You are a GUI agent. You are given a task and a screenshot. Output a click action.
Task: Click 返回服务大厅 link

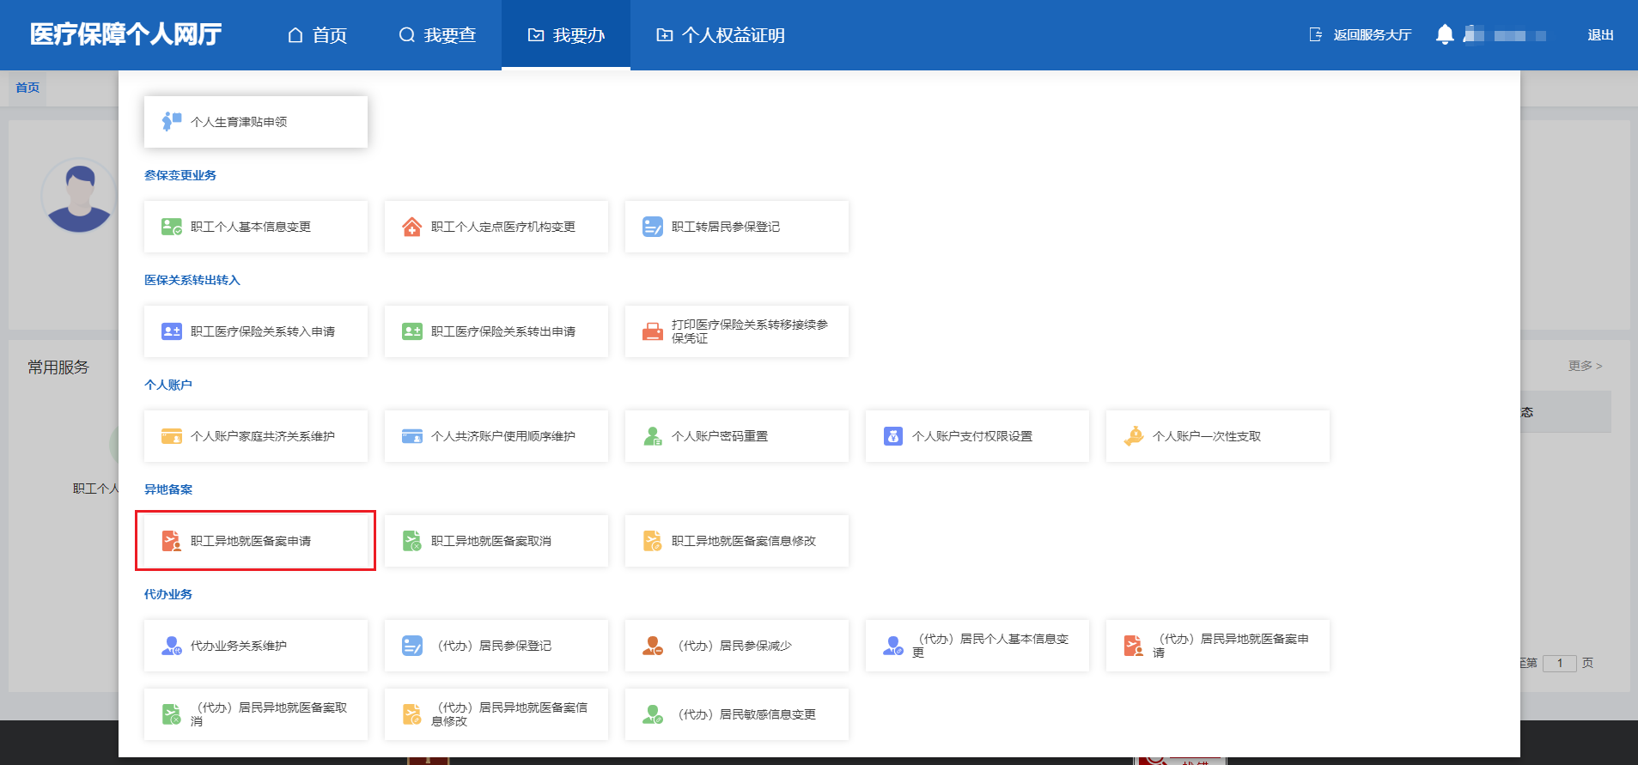pyautogui.click(x=1360, y=35)
